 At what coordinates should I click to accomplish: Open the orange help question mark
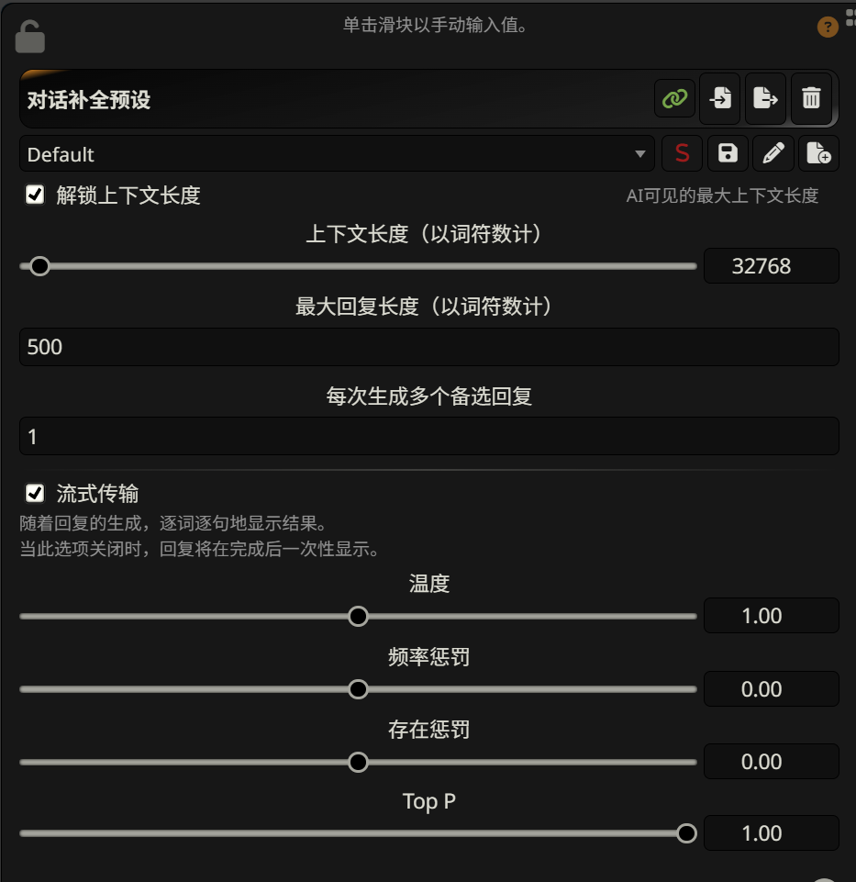pyautogui.click(x=828, y=28)
